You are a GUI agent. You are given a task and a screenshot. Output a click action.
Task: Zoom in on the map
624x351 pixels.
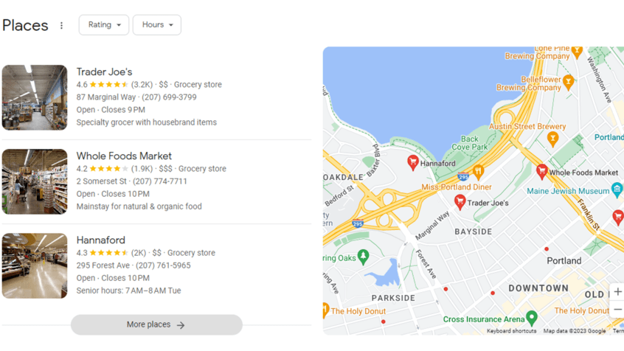click(617, 292)
